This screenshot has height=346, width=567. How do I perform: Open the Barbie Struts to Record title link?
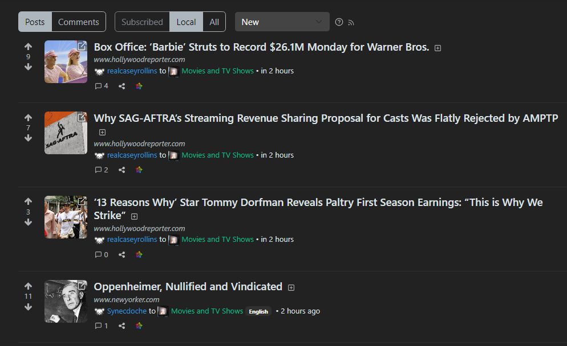[261, 47]
